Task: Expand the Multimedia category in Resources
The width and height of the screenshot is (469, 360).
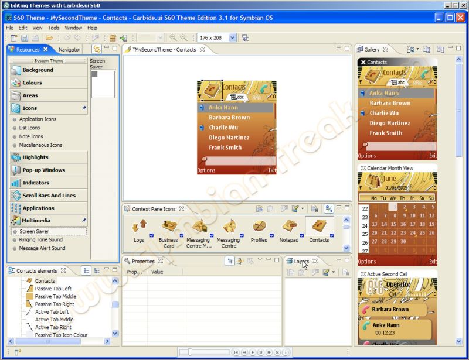Action: 49,221
